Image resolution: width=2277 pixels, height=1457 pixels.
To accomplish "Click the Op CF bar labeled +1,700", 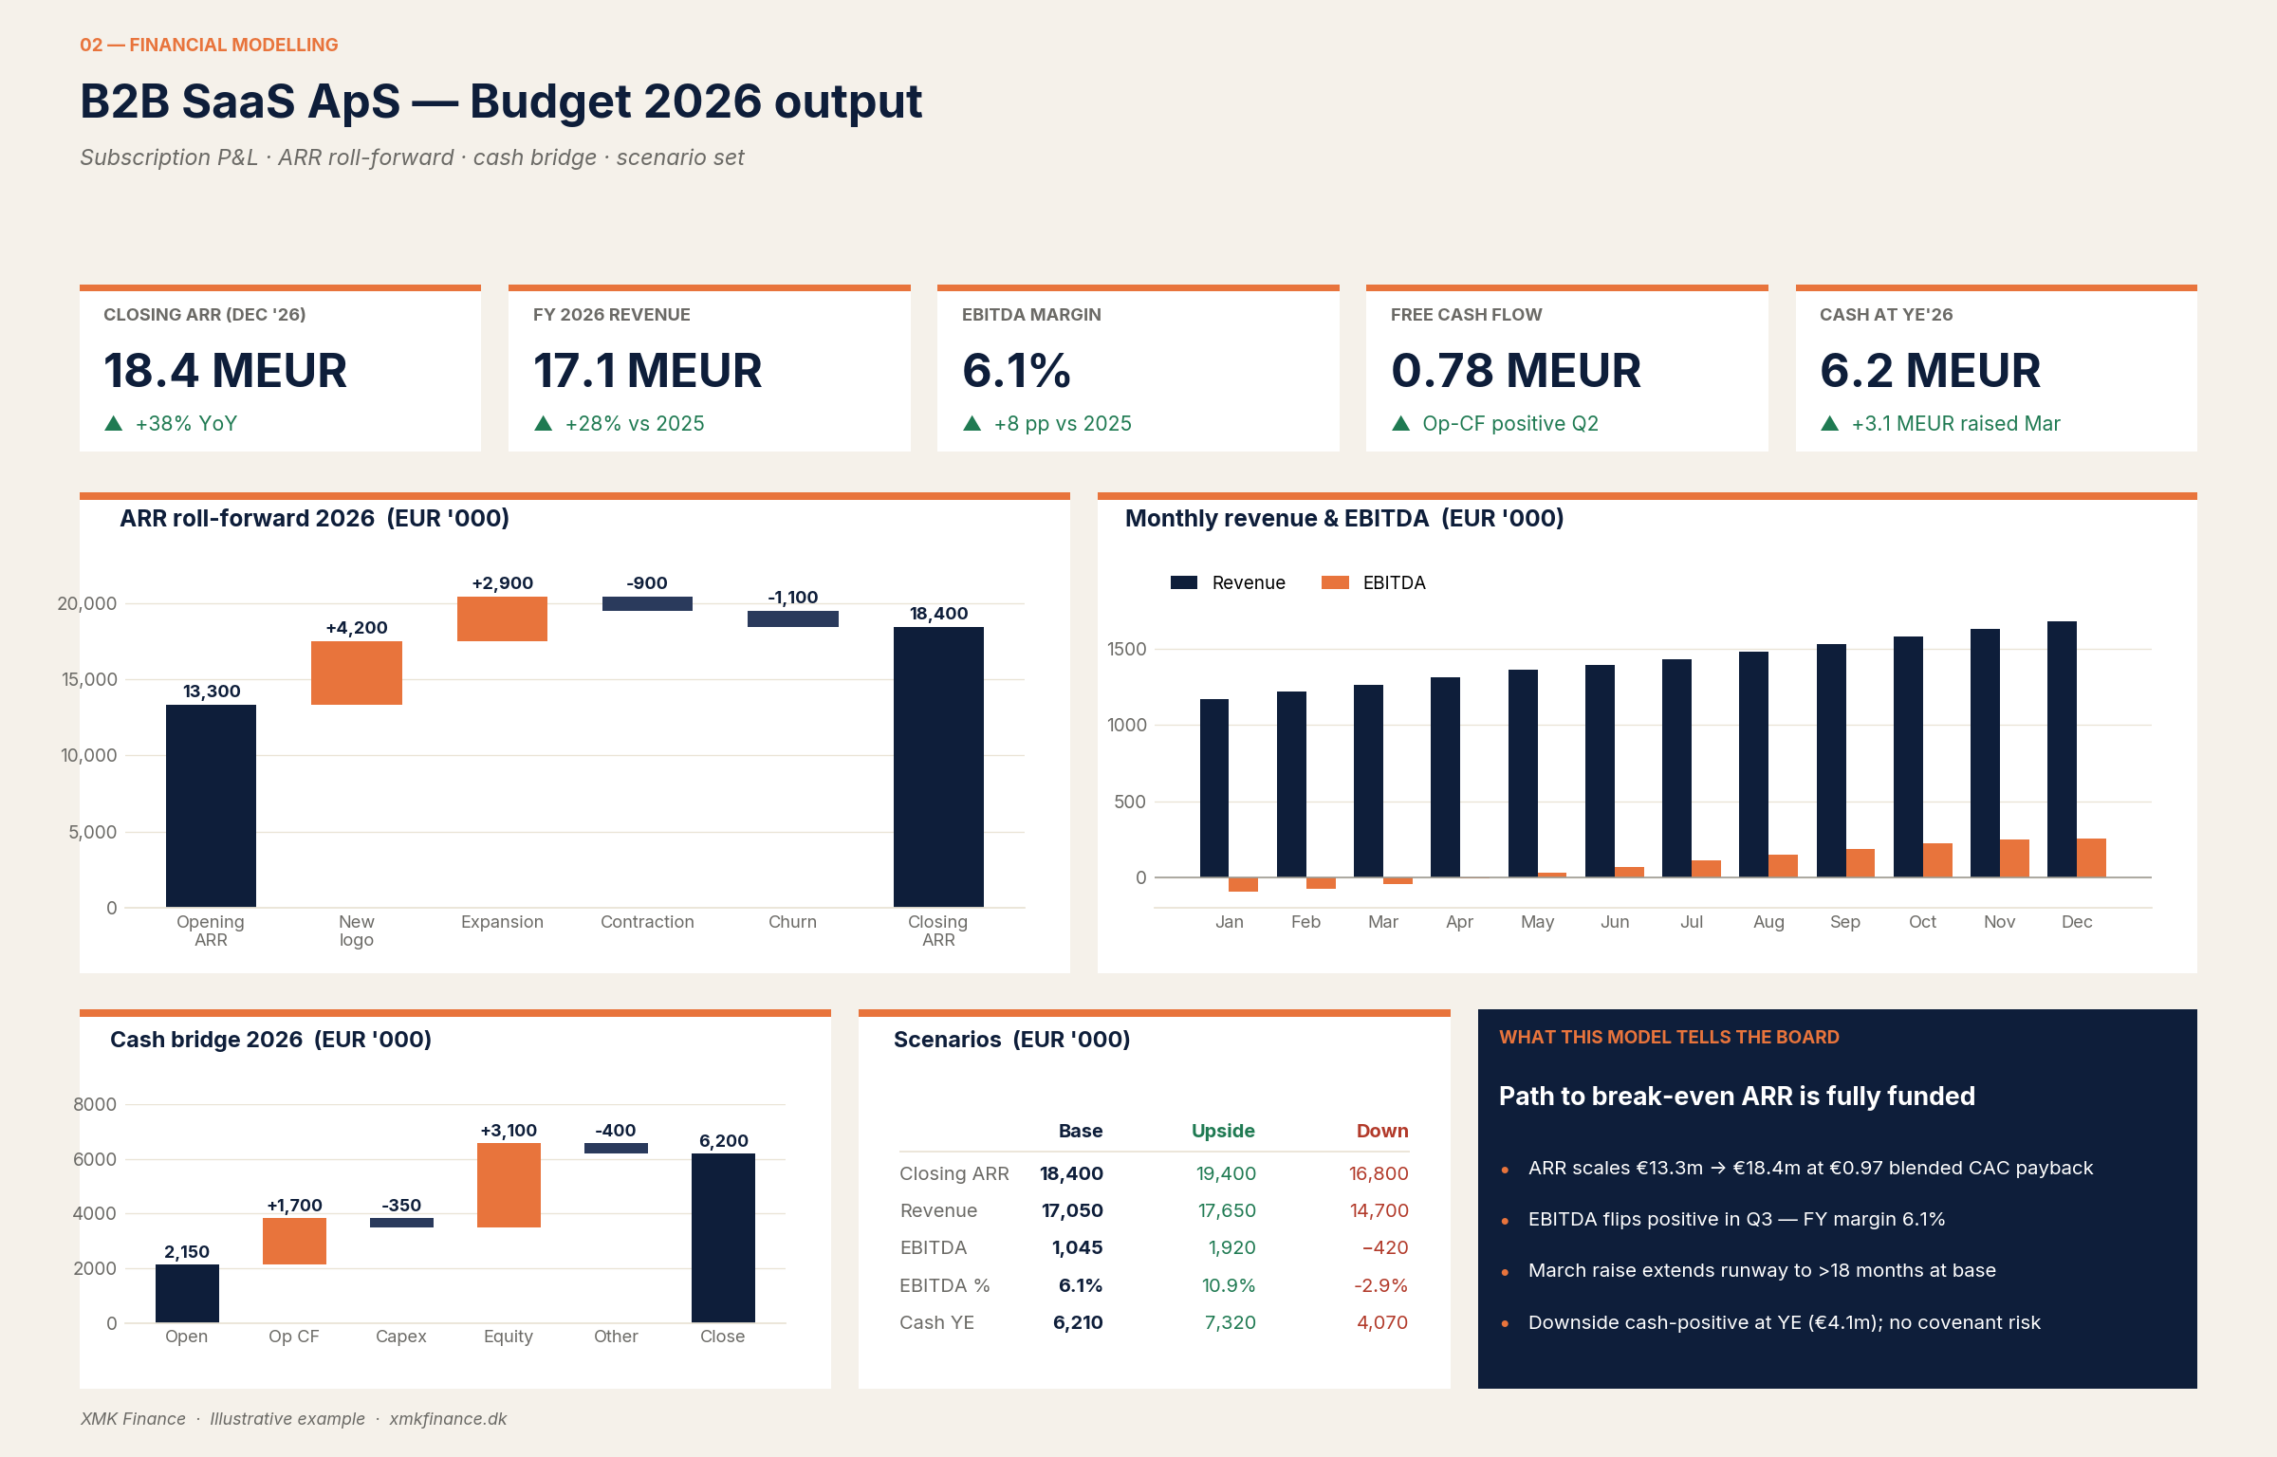I will click(294, 1241).
